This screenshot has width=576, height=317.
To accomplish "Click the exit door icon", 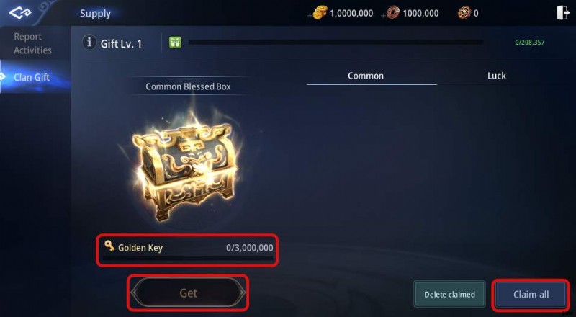I will [562, 13].
